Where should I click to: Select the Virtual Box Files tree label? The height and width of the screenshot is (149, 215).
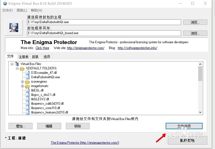tap(31, 64)
